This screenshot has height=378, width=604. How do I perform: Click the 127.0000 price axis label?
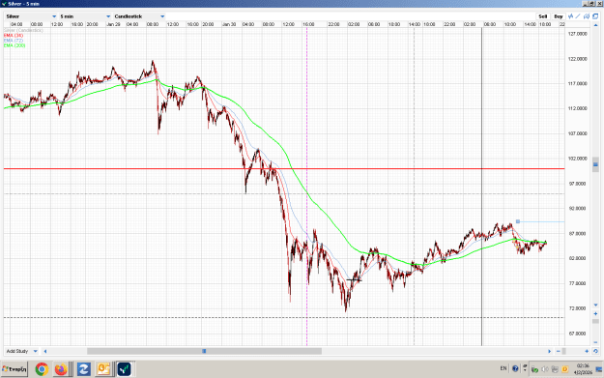click(578, 34)
